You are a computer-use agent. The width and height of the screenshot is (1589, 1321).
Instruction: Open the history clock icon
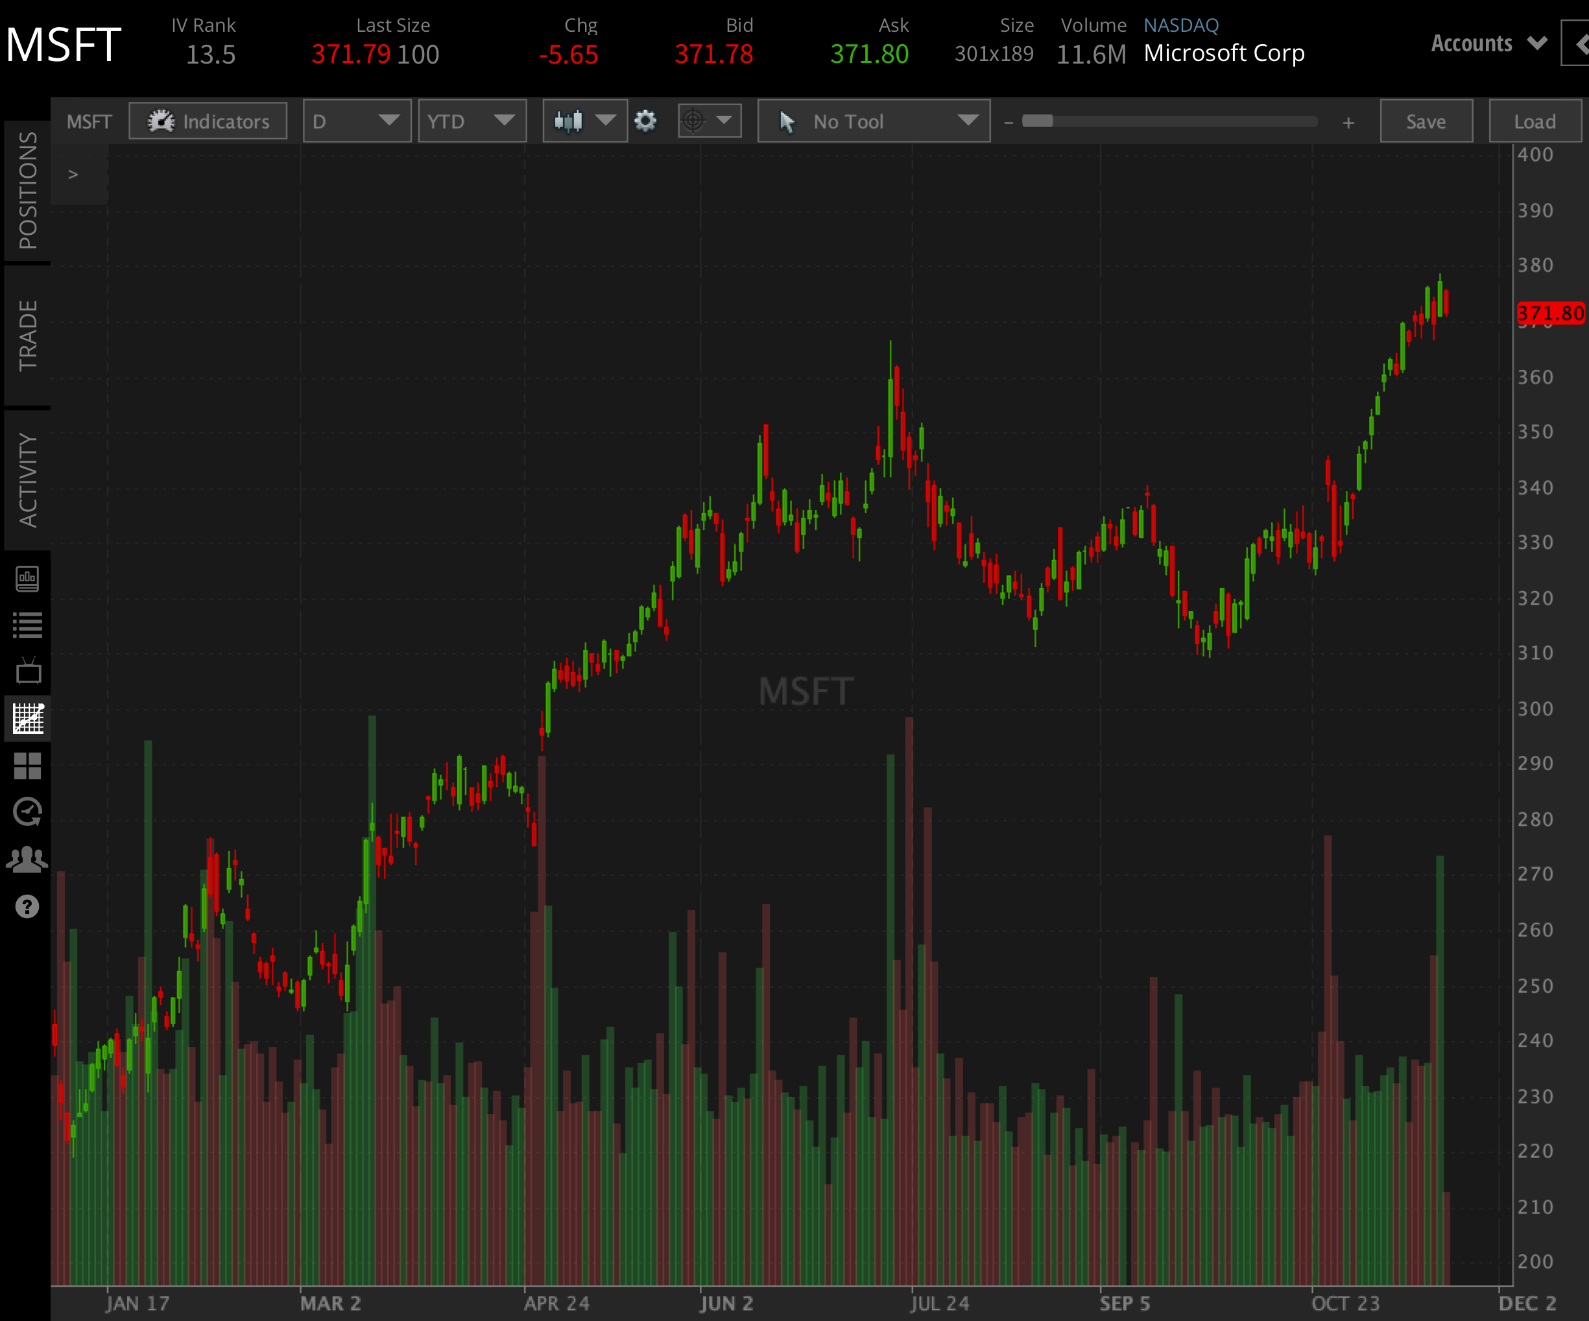[x=27, y=812]
